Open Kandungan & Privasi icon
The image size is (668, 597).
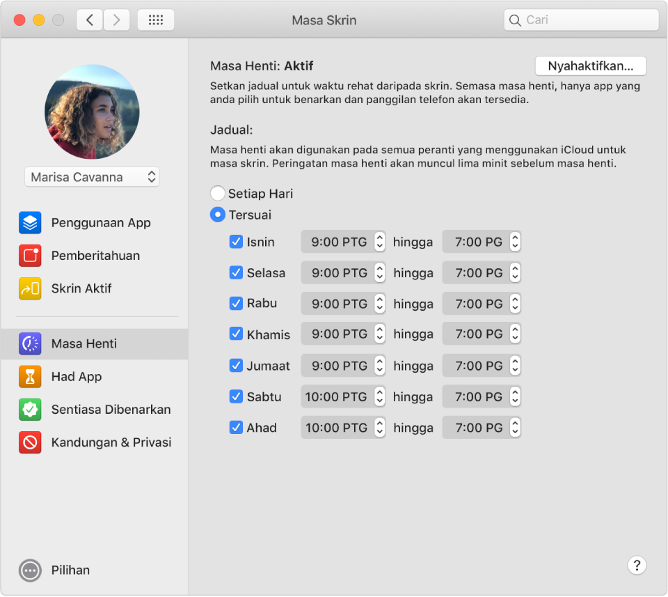pyautogui.click(x=30, y=442)
